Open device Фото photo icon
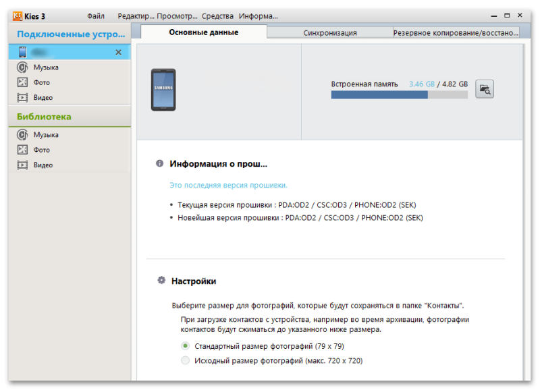Screen dimensions: 540x390 click(22, 82)
